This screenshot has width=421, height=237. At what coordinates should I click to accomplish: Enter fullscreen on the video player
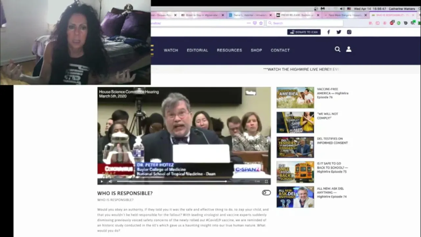tap(266, 181)
